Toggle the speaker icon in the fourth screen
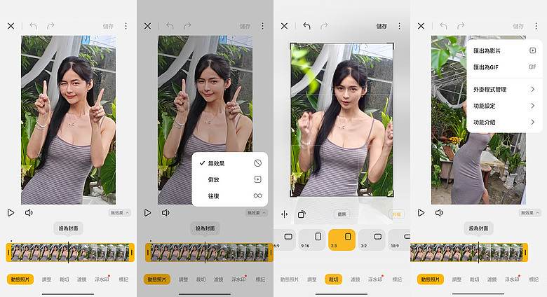The width and height of the screenshot is (547, 297). click(439, 213)
